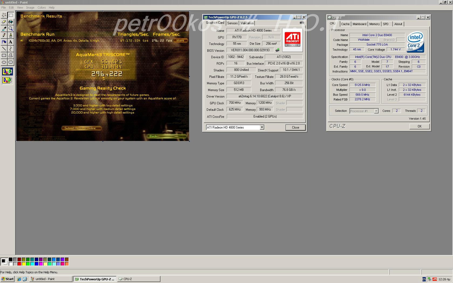The image size is (453, 283).
Task: Switch to the Sensors tab in GPU-Z
Action: (232, 23)
